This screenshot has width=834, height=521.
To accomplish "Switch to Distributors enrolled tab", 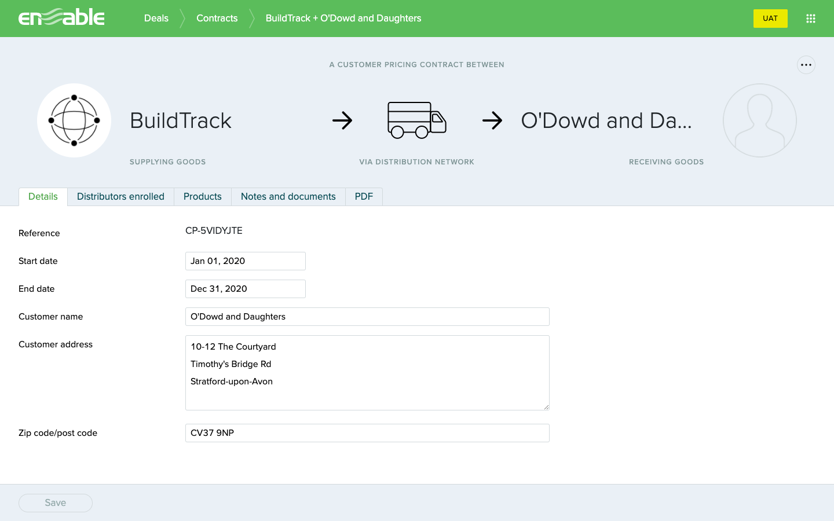I will [120, 197].
